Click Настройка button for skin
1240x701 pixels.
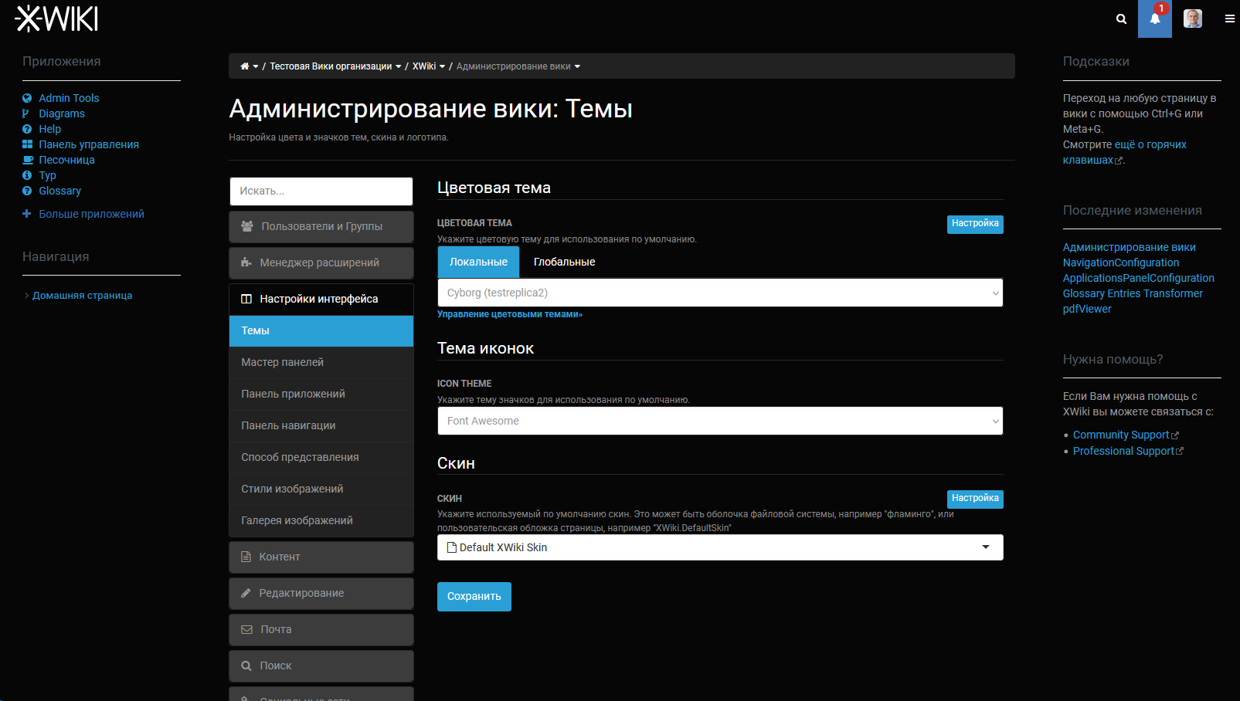(x=975, y=499)
